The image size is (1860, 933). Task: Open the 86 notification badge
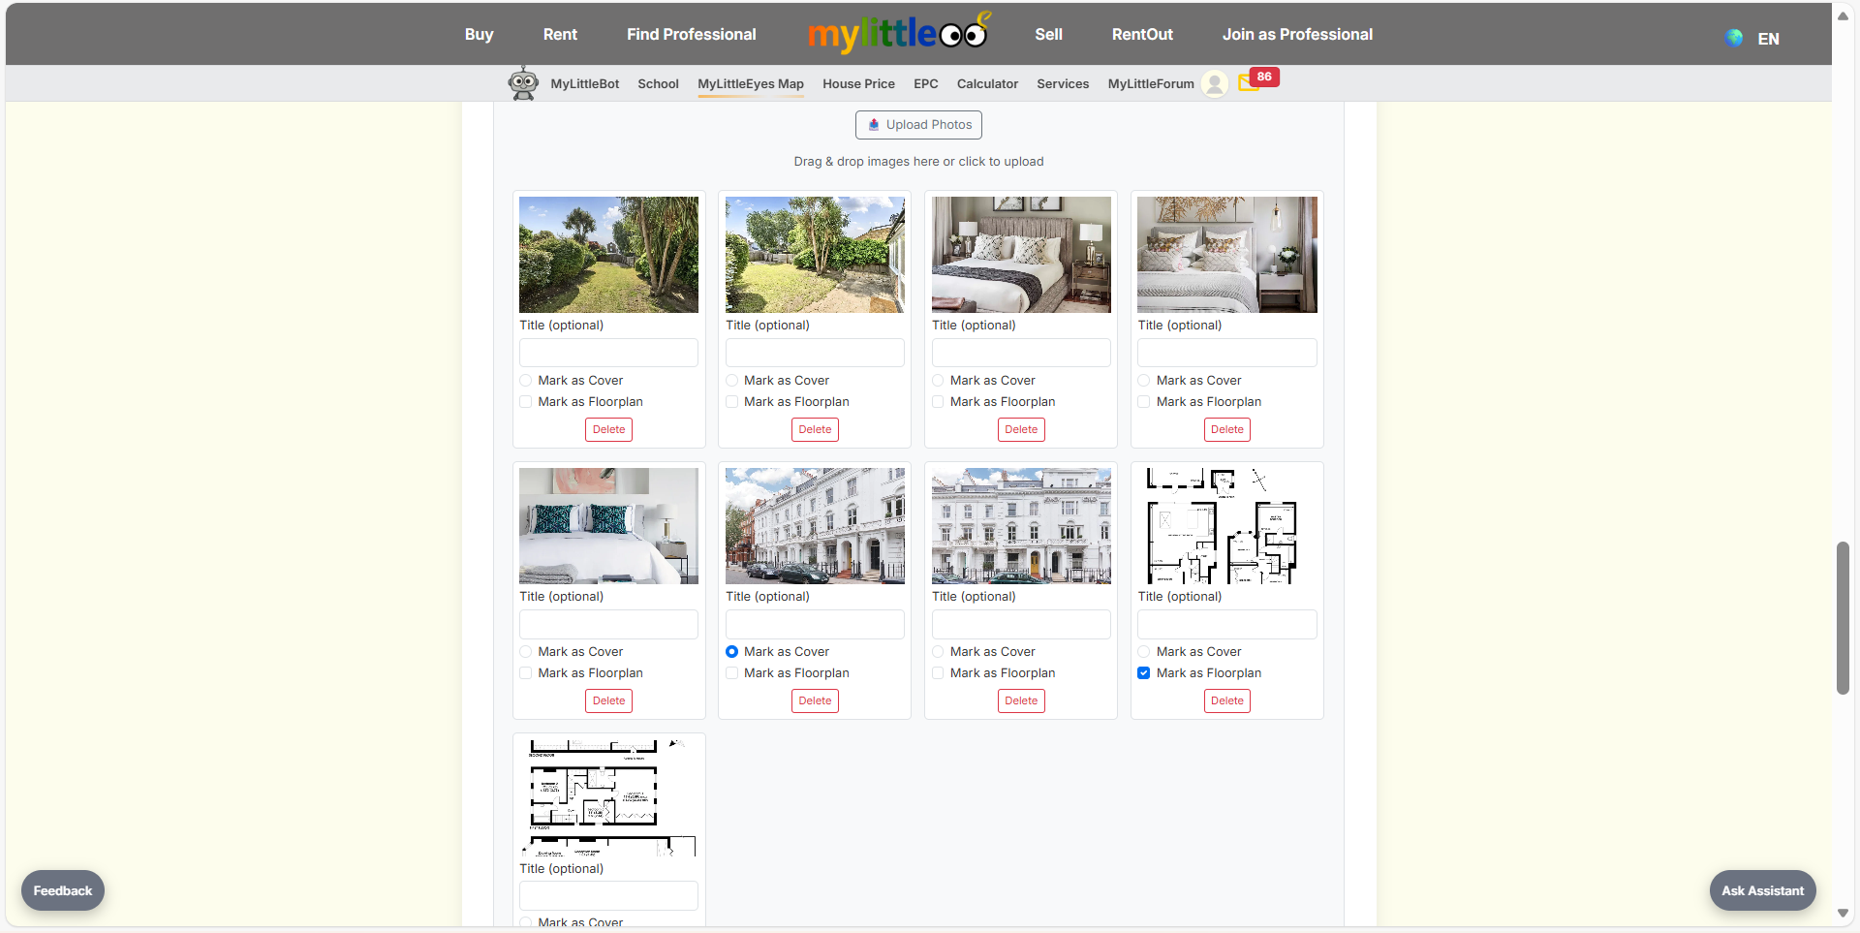point(1263,76)
